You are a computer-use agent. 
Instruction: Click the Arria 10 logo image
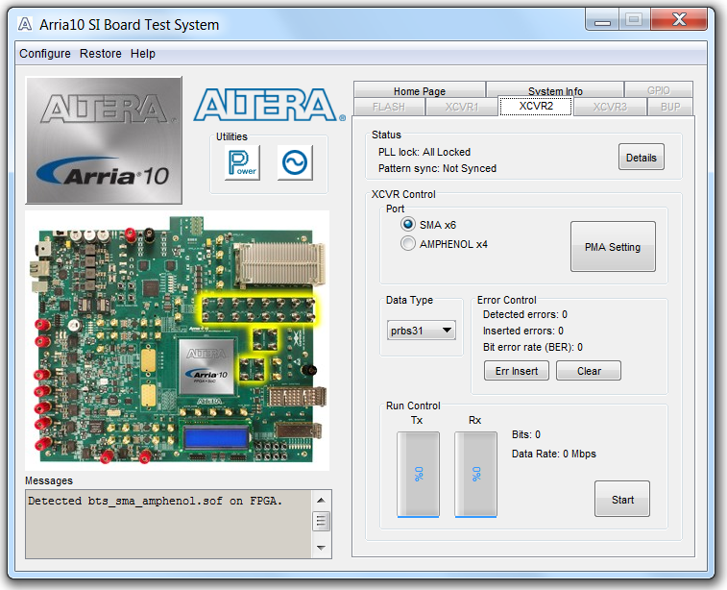[x=104, y=140]
